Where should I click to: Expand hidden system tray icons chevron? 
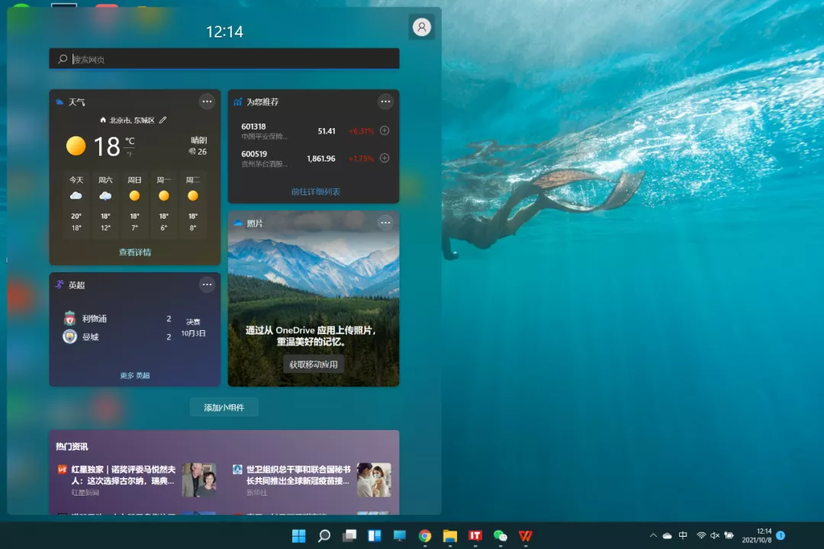tap(653, 535)
